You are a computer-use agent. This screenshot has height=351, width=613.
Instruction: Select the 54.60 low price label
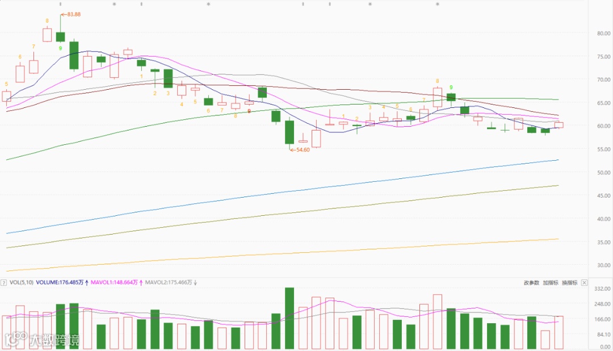(303, 150)
